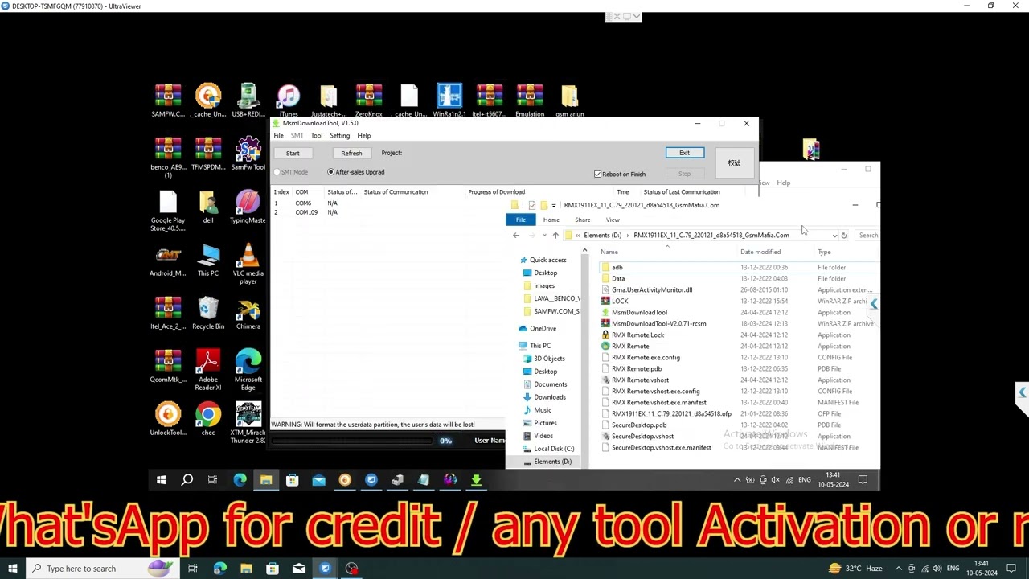Open Explorer File tab
Image resolution: width=1029 pixels, height=579 pixels.
tap(521, 220)
